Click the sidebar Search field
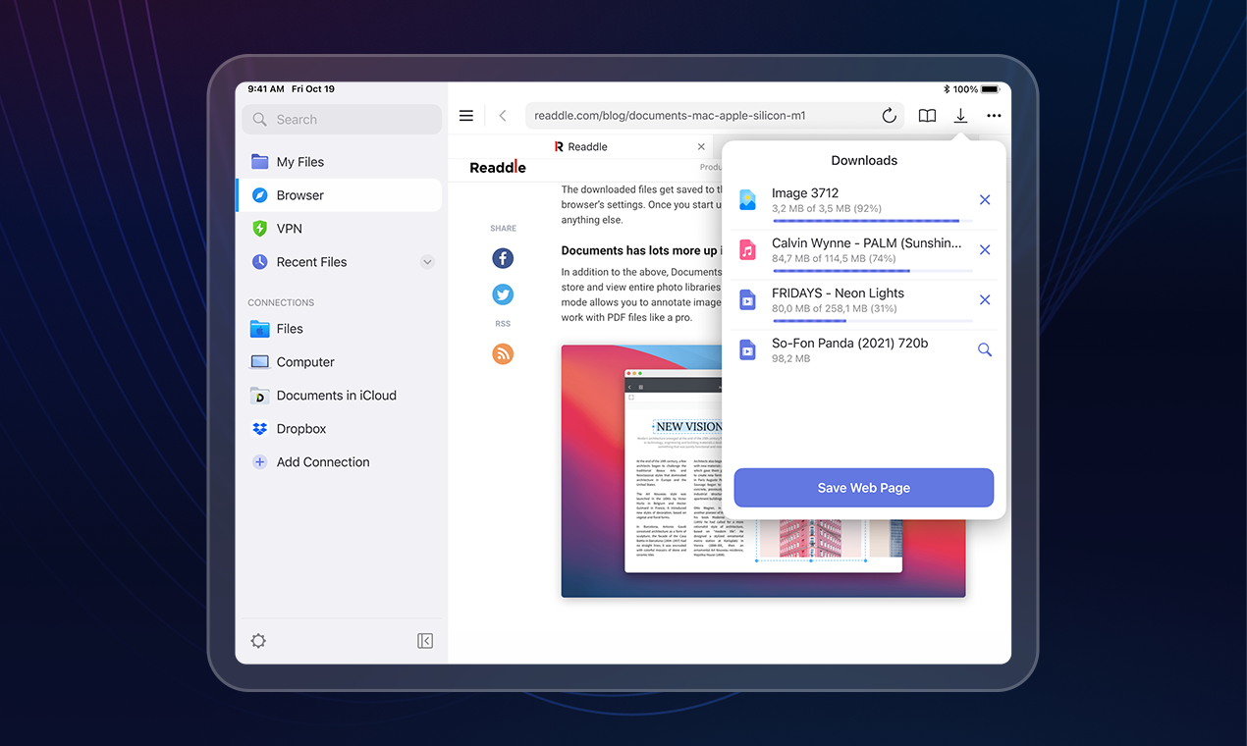 coord(342,120)
